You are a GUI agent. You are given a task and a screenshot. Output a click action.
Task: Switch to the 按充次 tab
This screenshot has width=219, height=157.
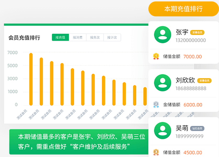point(95,37)
